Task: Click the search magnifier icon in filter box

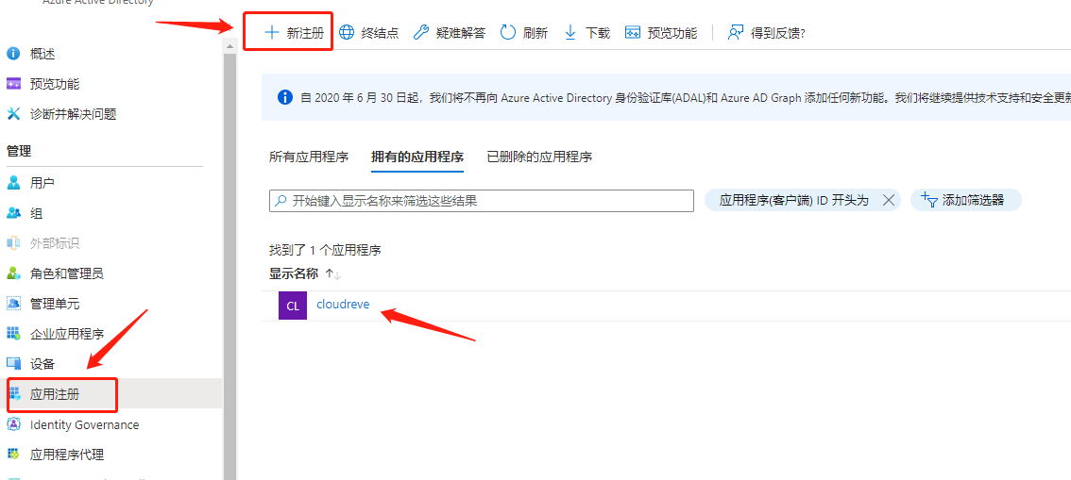Action: [x=281, y=201]
